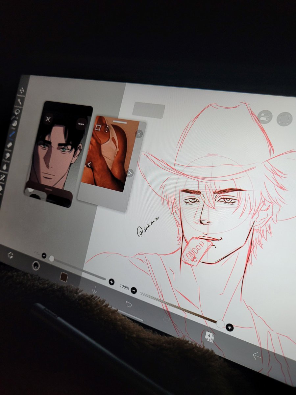Tap the brush/eraser switch icon
The image size is (296, 395).
click(11, 255)
